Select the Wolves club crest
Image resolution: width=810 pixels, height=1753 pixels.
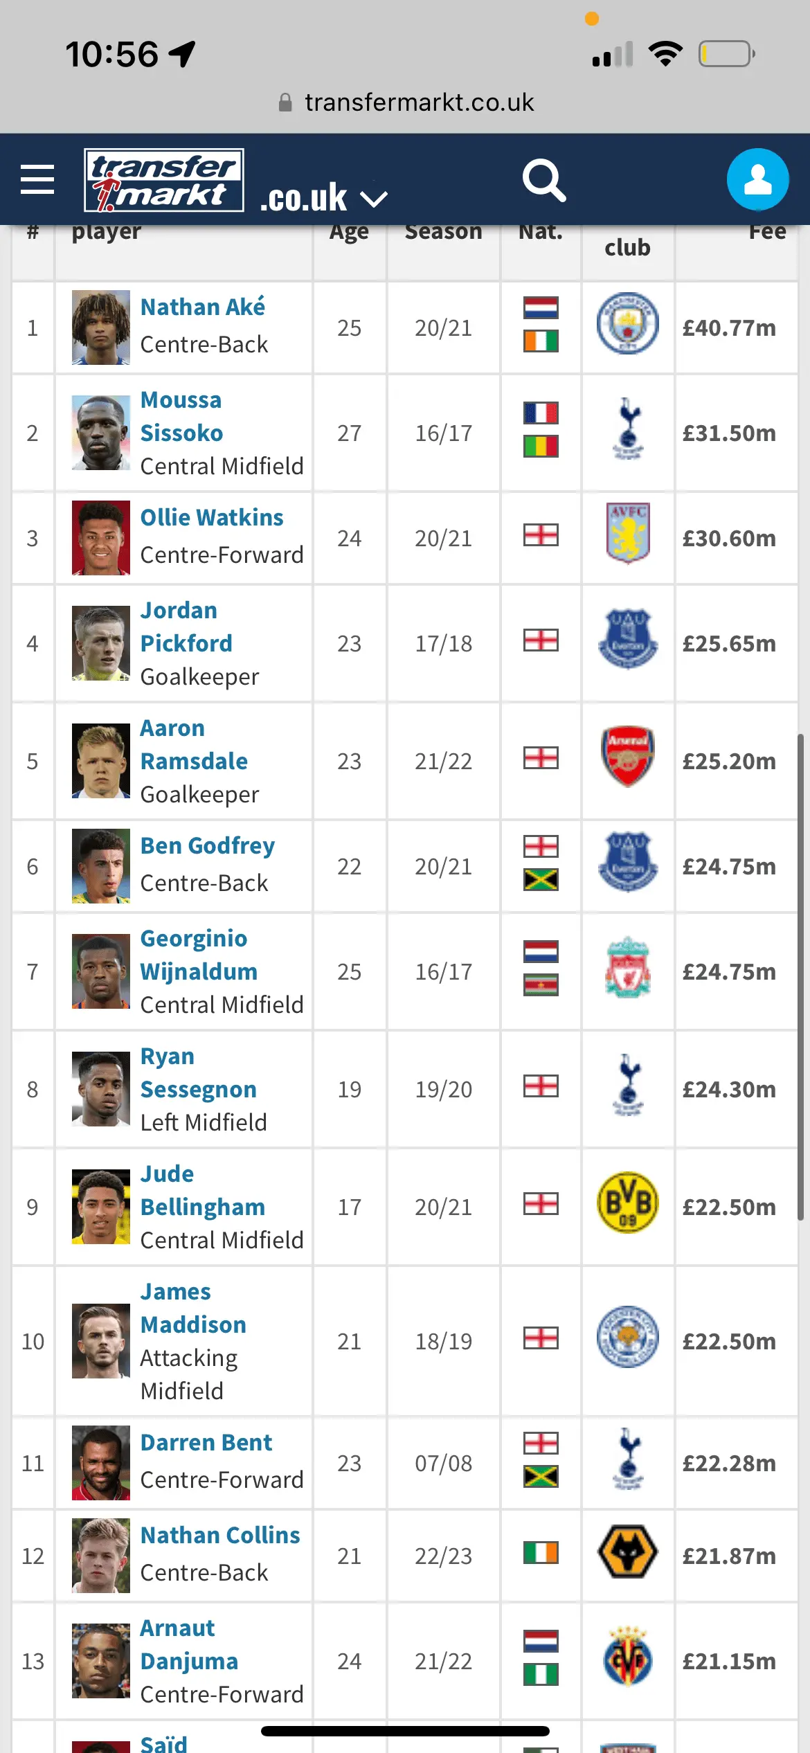click(x=627, y=1552)
